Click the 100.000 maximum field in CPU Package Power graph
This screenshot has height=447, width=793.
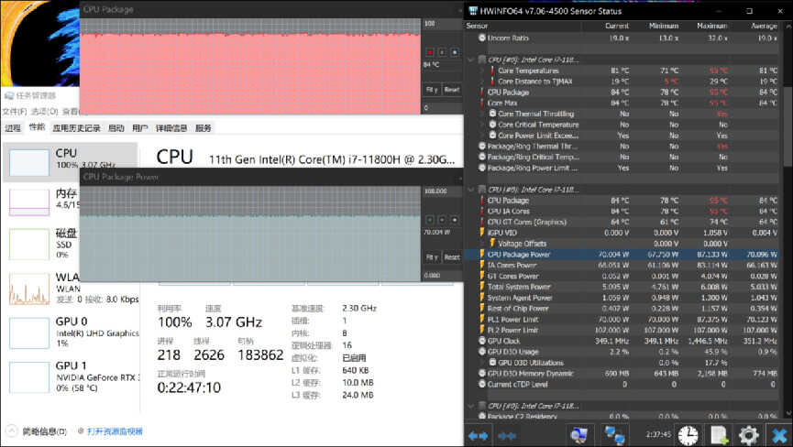[x=442, y=191]
